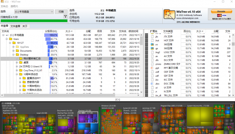
Task: Sort extensions by the 扩展名 column header
Action: coord(154,31)
